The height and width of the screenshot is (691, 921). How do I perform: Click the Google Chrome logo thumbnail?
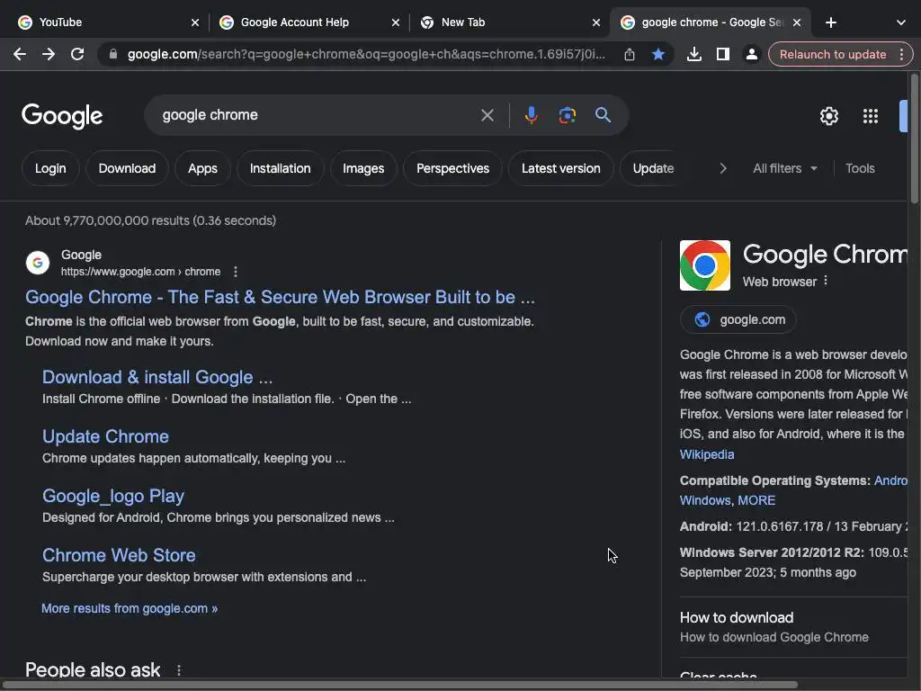click(x=705, y=265)
